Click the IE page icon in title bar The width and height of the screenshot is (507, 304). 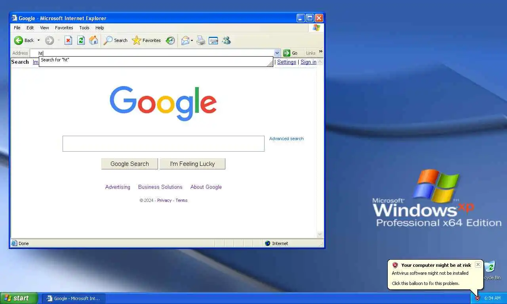14,18
